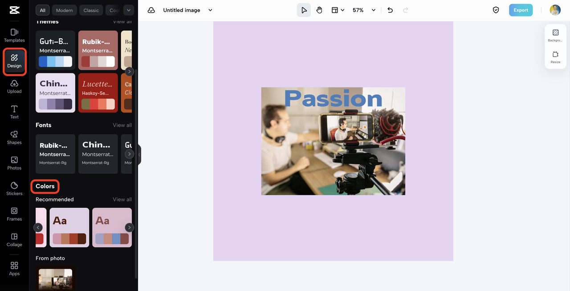Click the Fonts section heading

43,125
